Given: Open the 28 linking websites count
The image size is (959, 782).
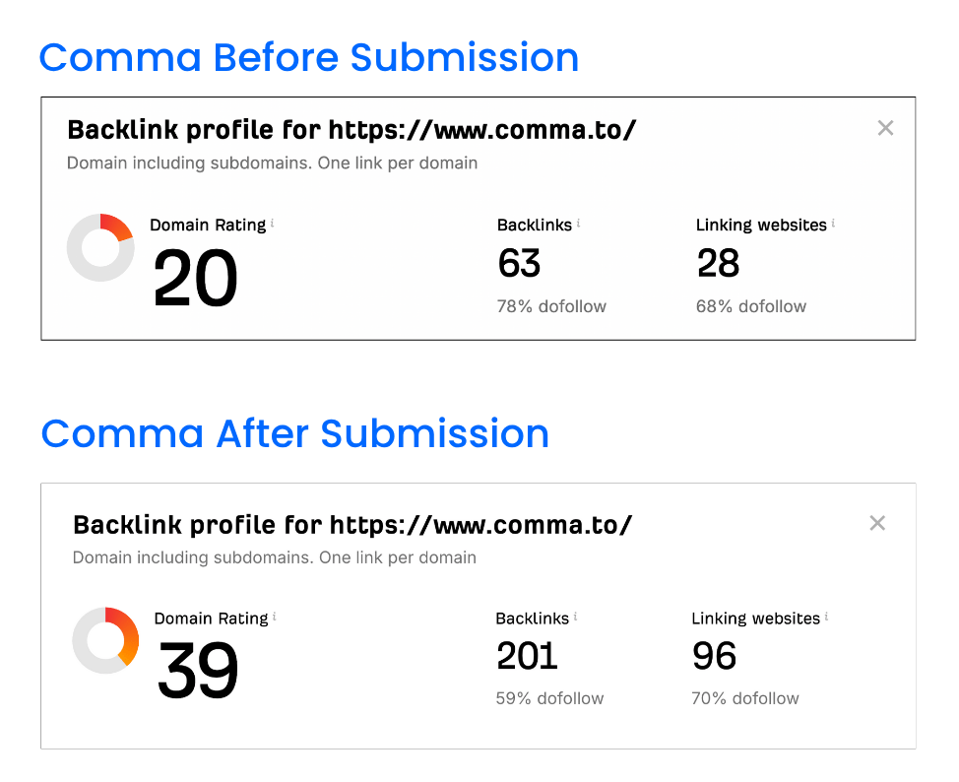Looking at the screenshot, I should pos(718,263).
